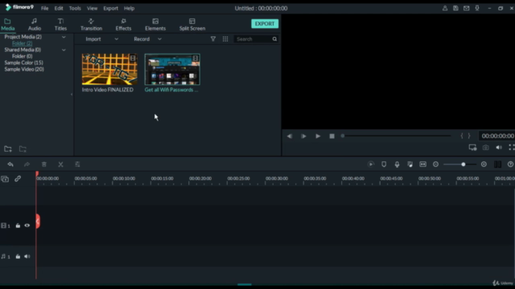
Task: Click the voiceover microphone icon
Action: tap(397, 164)
